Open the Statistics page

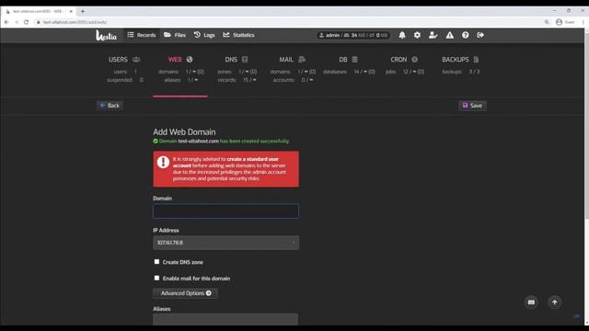pos(238,35)
